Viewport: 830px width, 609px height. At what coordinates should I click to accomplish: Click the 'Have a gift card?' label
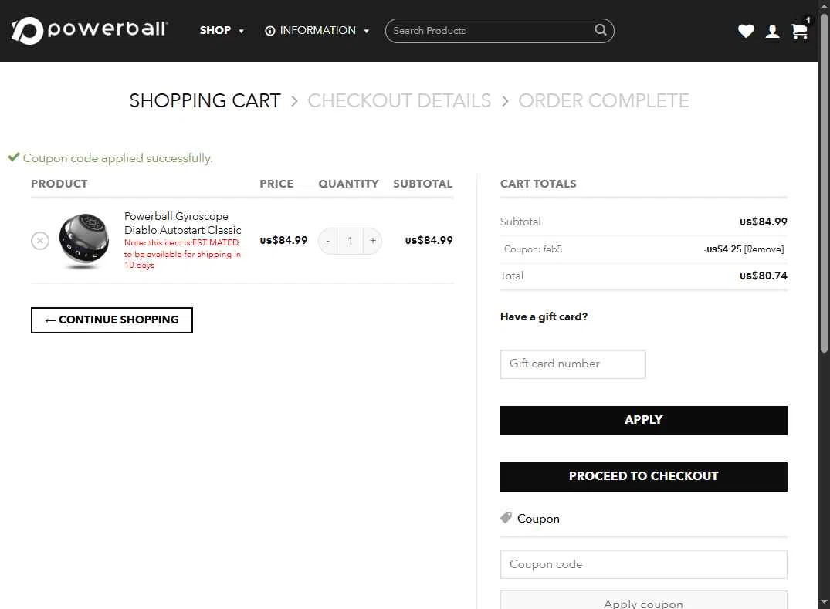click(x=544, y=316)
